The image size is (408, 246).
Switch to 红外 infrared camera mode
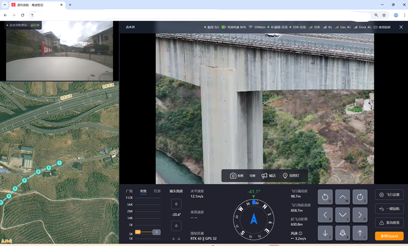pyautogui.click(x=158, y=191)
